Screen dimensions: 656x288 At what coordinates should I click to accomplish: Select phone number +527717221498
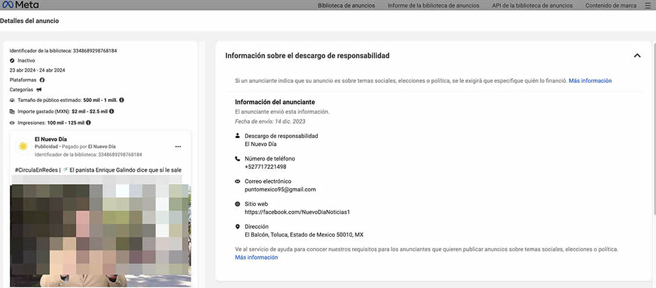tap(265, 166)
